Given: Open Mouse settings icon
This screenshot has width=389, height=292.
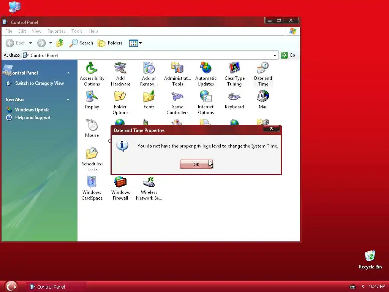Looking at the screenshot, I should [92, 128].
